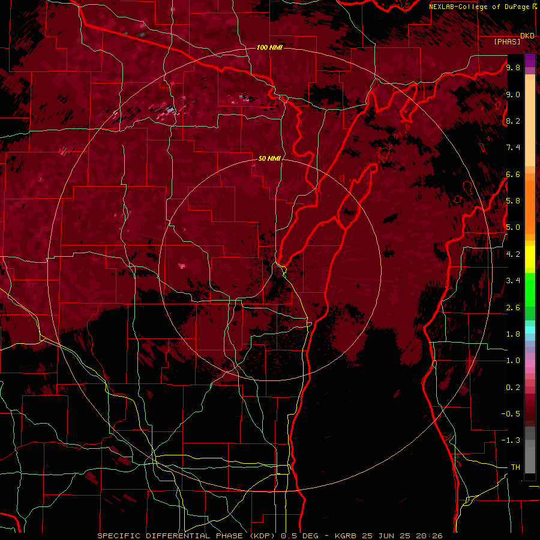Pick the cyan segment of the color bar

coord(530,330)
